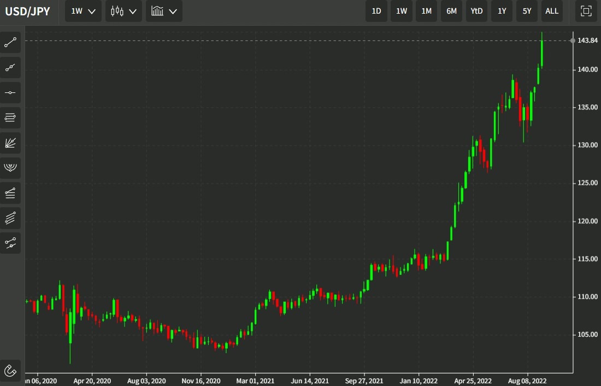The image size is (601, 386).
Task: Click the Mar 01, 2021 date label
Action: [255, 381]
